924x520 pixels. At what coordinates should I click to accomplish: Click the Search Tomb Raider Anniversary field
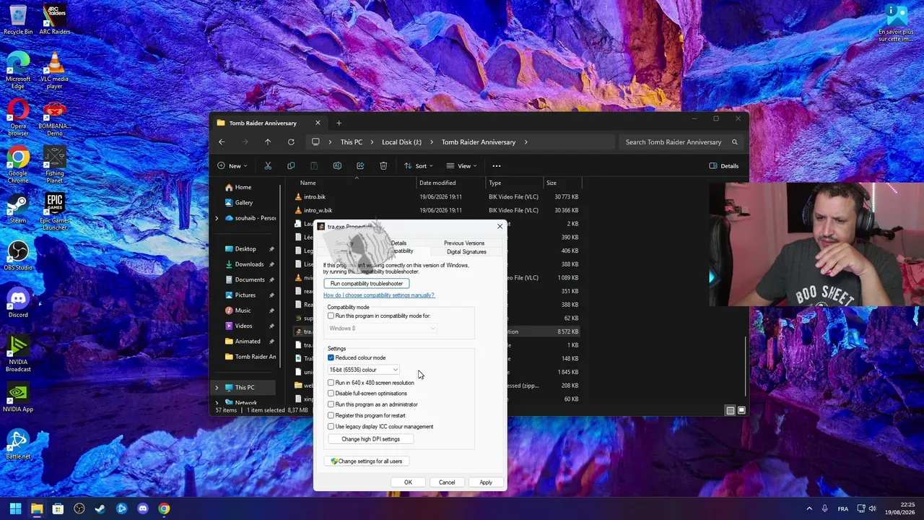coord(681,142)
